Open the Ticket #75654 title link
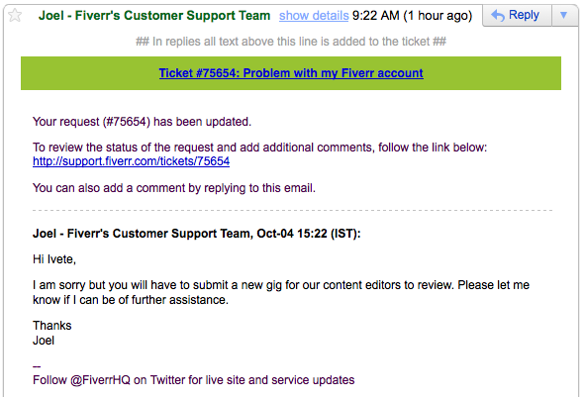This screenshot has height=397, width=585. click(291, 73)
